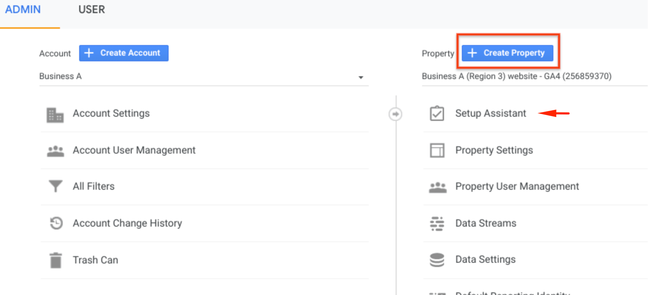This screenshot has width=651, height=295.
Task: Select the ADMIN tab
Action: pos(23,10)
